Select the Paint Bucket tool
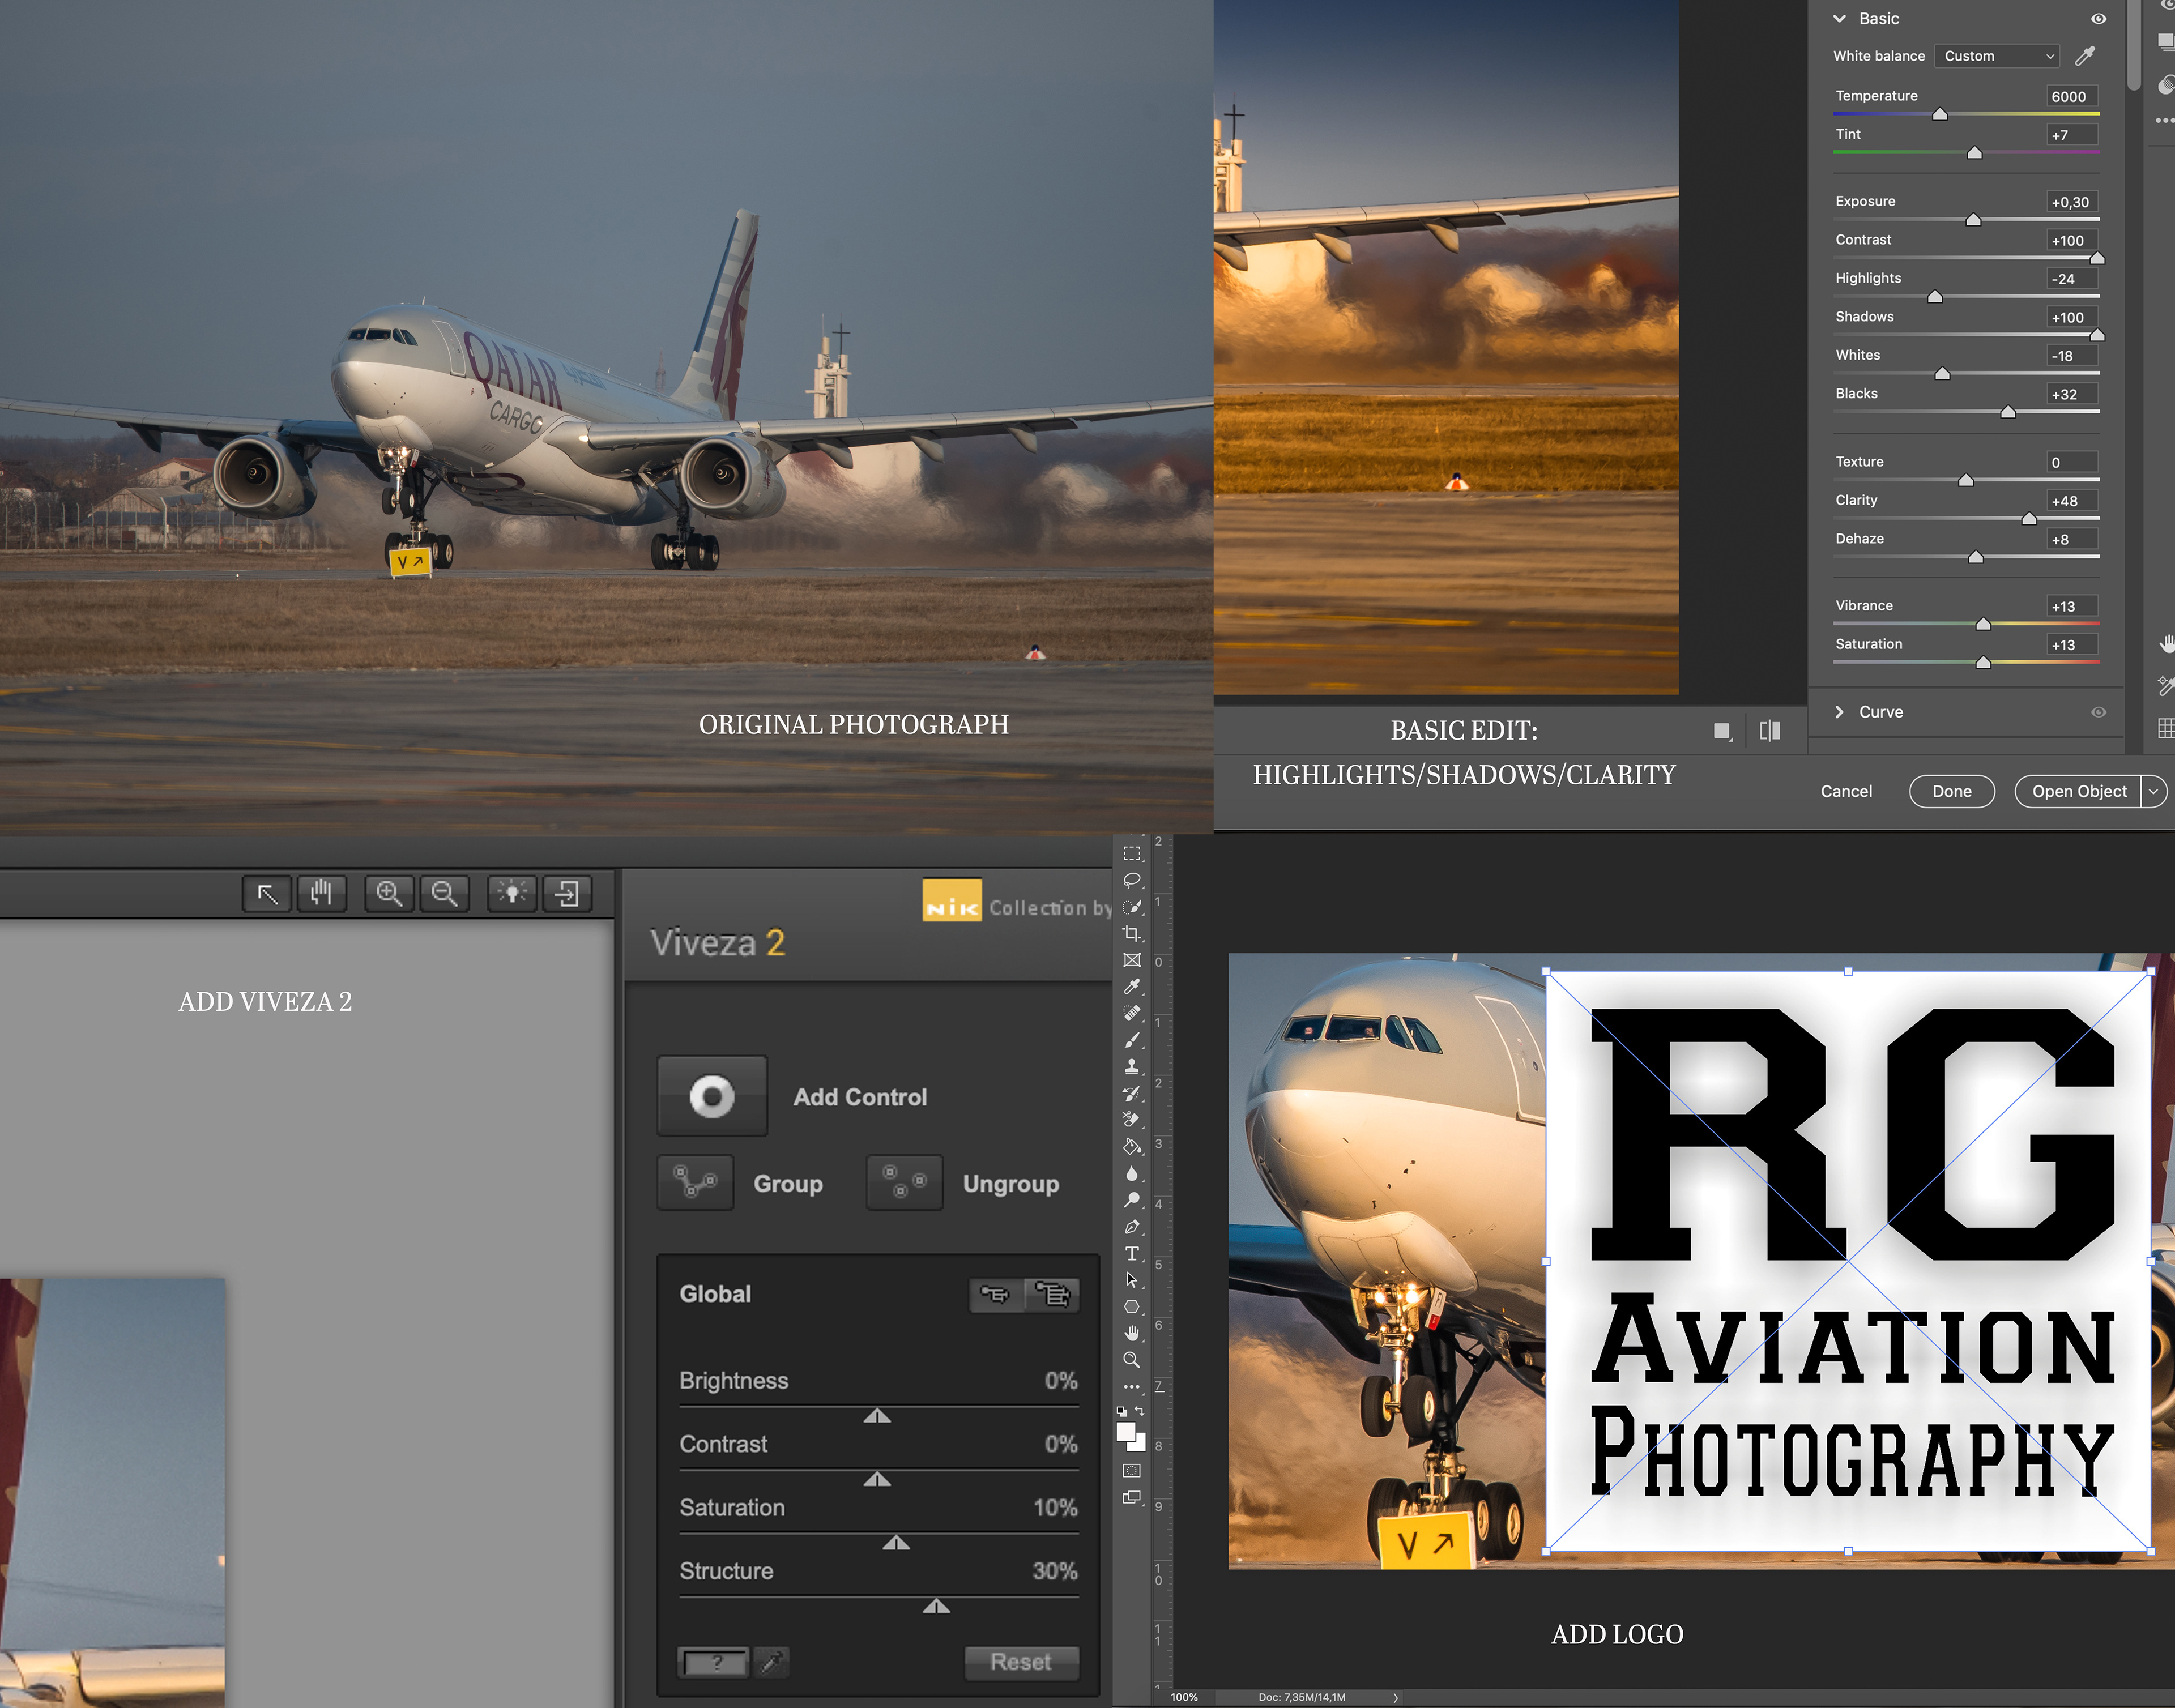Viewport: 2175px width, 1708px height. pyautogui.click(x=1132, y=1147)
